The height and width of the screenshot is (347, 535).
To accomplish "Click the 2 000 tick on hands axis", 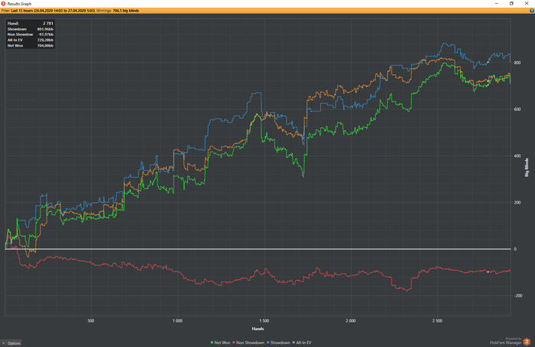I will pyautogui.click(x=350, y=321).
